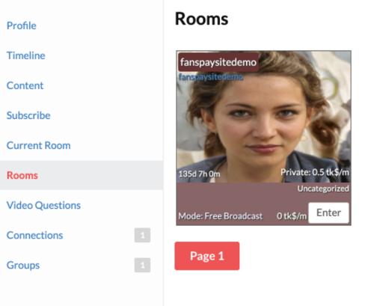This screenshot has height=306, width=374.
Task: Click the Connections count badge
Action: 142,235
